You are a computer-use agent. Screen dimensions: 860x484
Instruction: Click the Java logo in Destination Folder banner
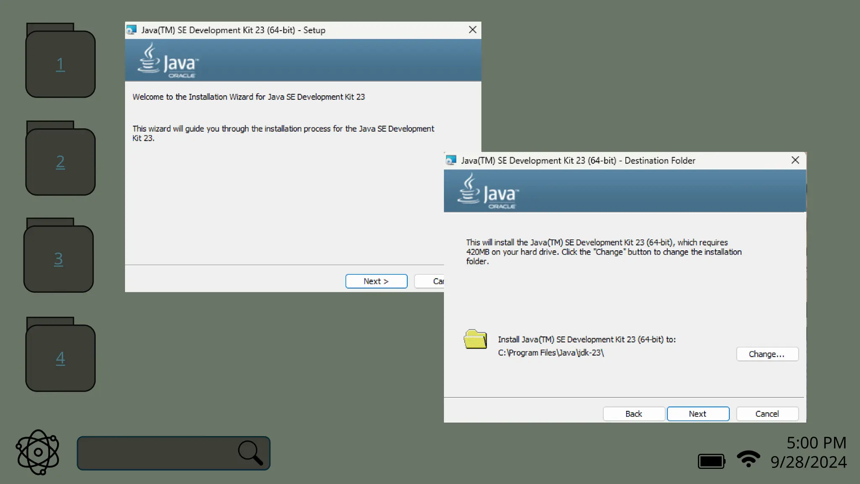pos(488,192)
